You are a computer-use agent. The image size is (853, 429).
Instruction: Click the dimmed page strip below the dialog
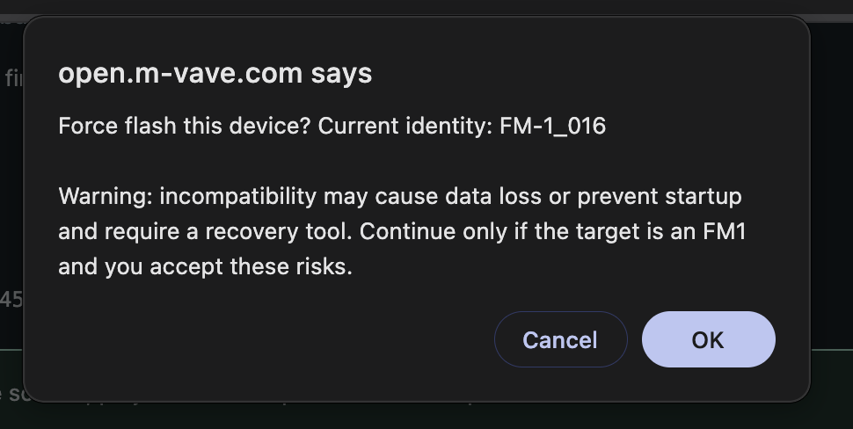coord(426,416)
